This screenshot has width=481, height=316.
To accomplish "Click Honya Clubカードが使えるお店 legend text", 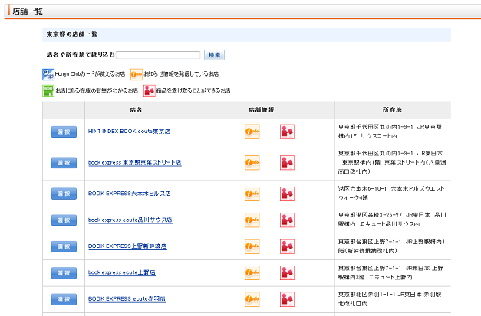I will click(x=90, y=74).
